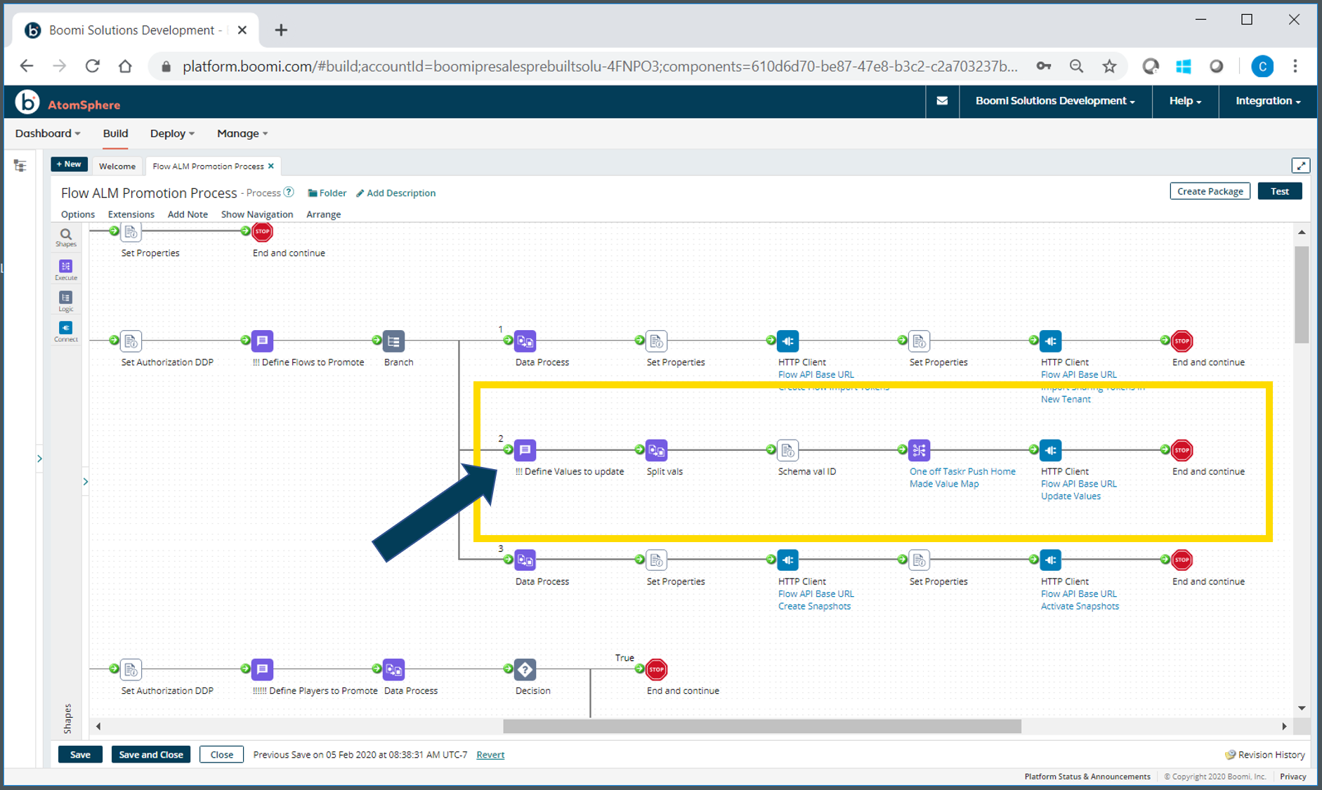Open the Shapes search tool in palette
Screen dimensions: 1322x790
coord(65,237)
